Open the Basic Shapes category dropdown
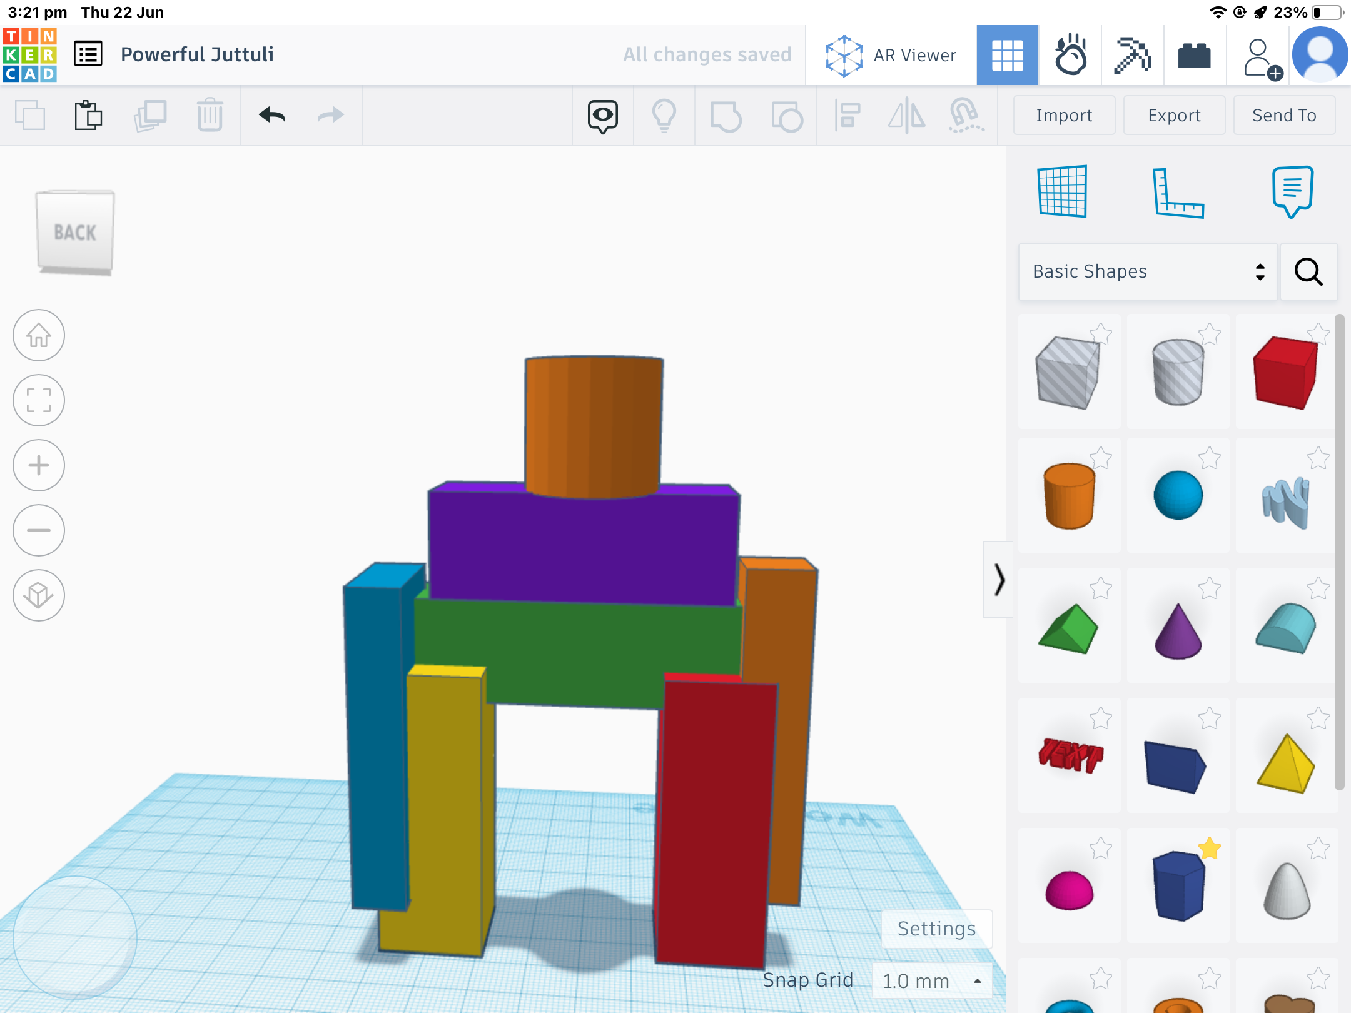This screenshot has height=1013, width=1351. click(1146, 272)
